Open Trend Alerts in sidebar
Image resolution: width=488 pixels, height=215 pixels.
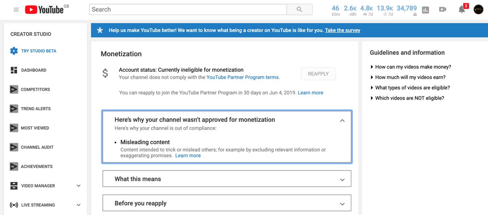(x=36, y=109)
